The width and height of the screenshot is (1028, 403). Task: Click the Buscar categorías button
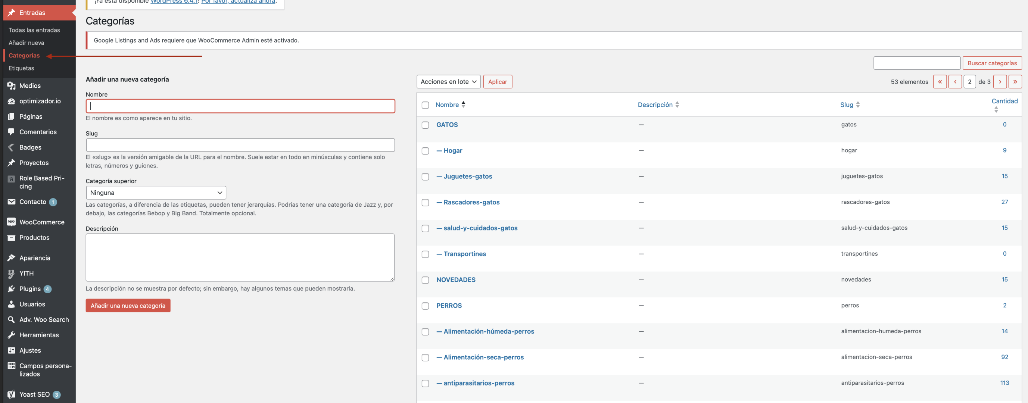(x=992, y=63)
